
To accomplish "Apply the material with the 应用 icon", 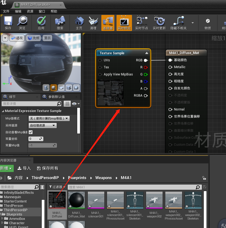I will (41, 23).
